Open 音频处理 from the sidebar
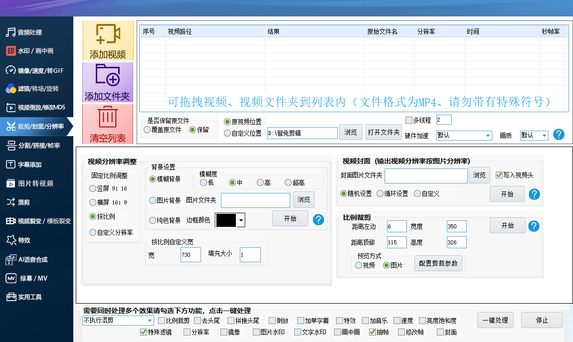The height and width of the screenshot is (342, 573). [x=30, y=32]
